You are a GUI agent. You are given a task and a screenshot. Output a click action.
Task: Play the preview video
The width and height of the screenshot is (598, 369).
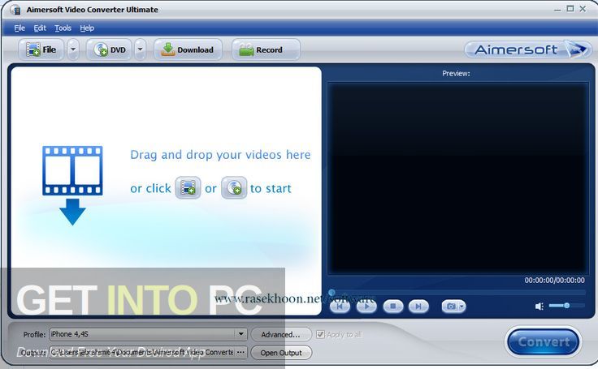tap(366, 307)
